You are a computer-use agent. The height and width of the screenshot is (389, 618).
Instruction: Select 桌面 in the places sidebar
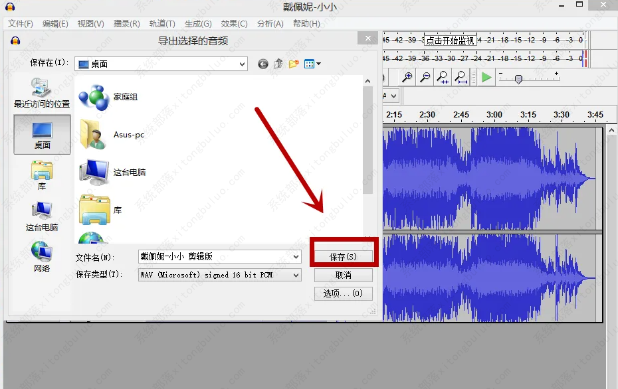pos(42,135)
